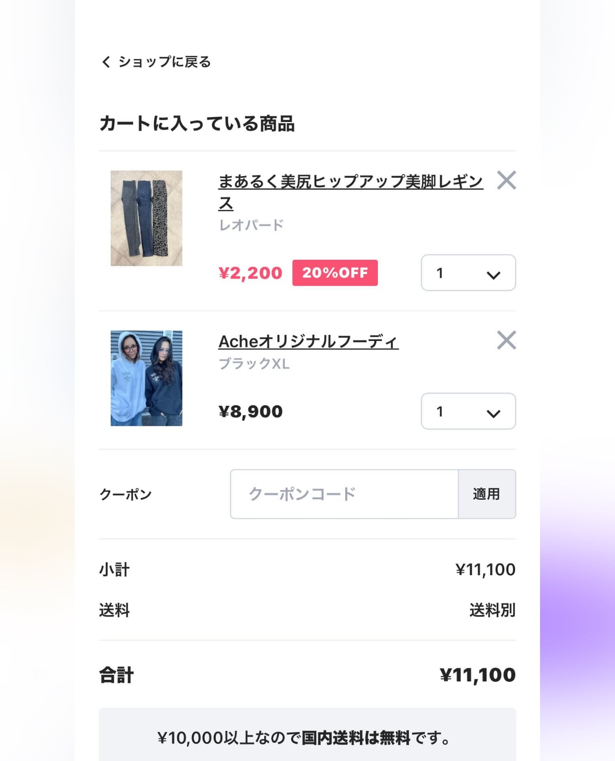Open the leggings product thumbnail image
The height and width of the screenshot is (761, 615).
pos(146,218)
